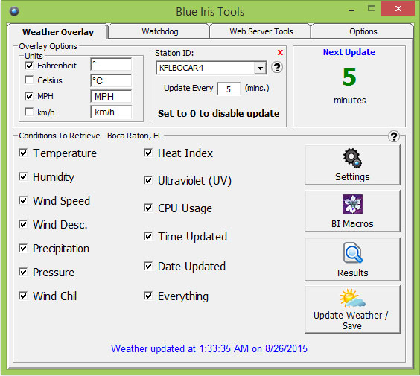Screen dimensions: 420x376
Task: Click the weather updated status text
Action: point(209,348)
